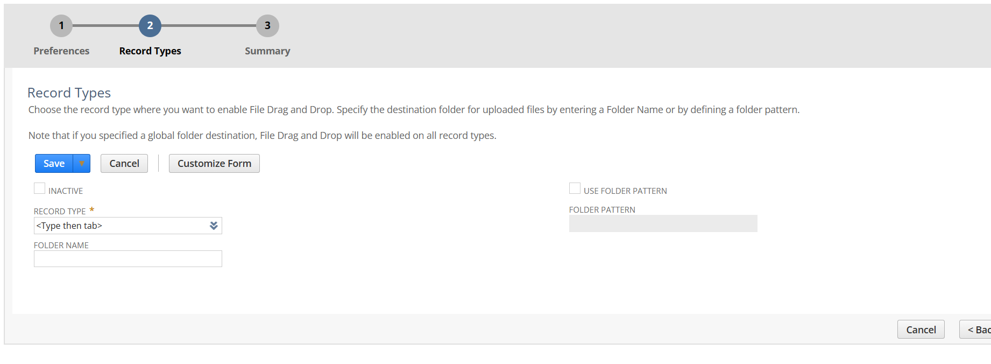Click the step 2 circle in wizard

(150, 26)
